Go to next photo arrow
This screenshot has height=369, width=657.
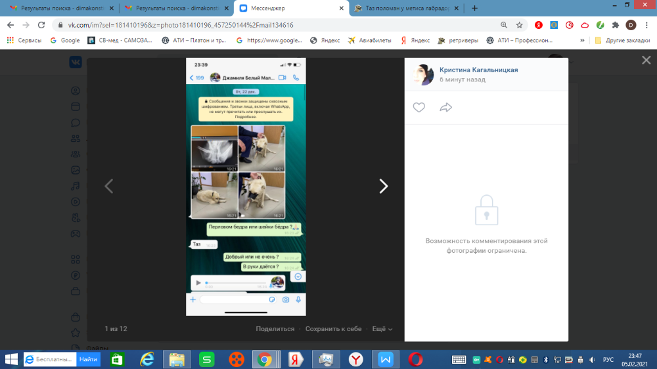pos(384,186)
